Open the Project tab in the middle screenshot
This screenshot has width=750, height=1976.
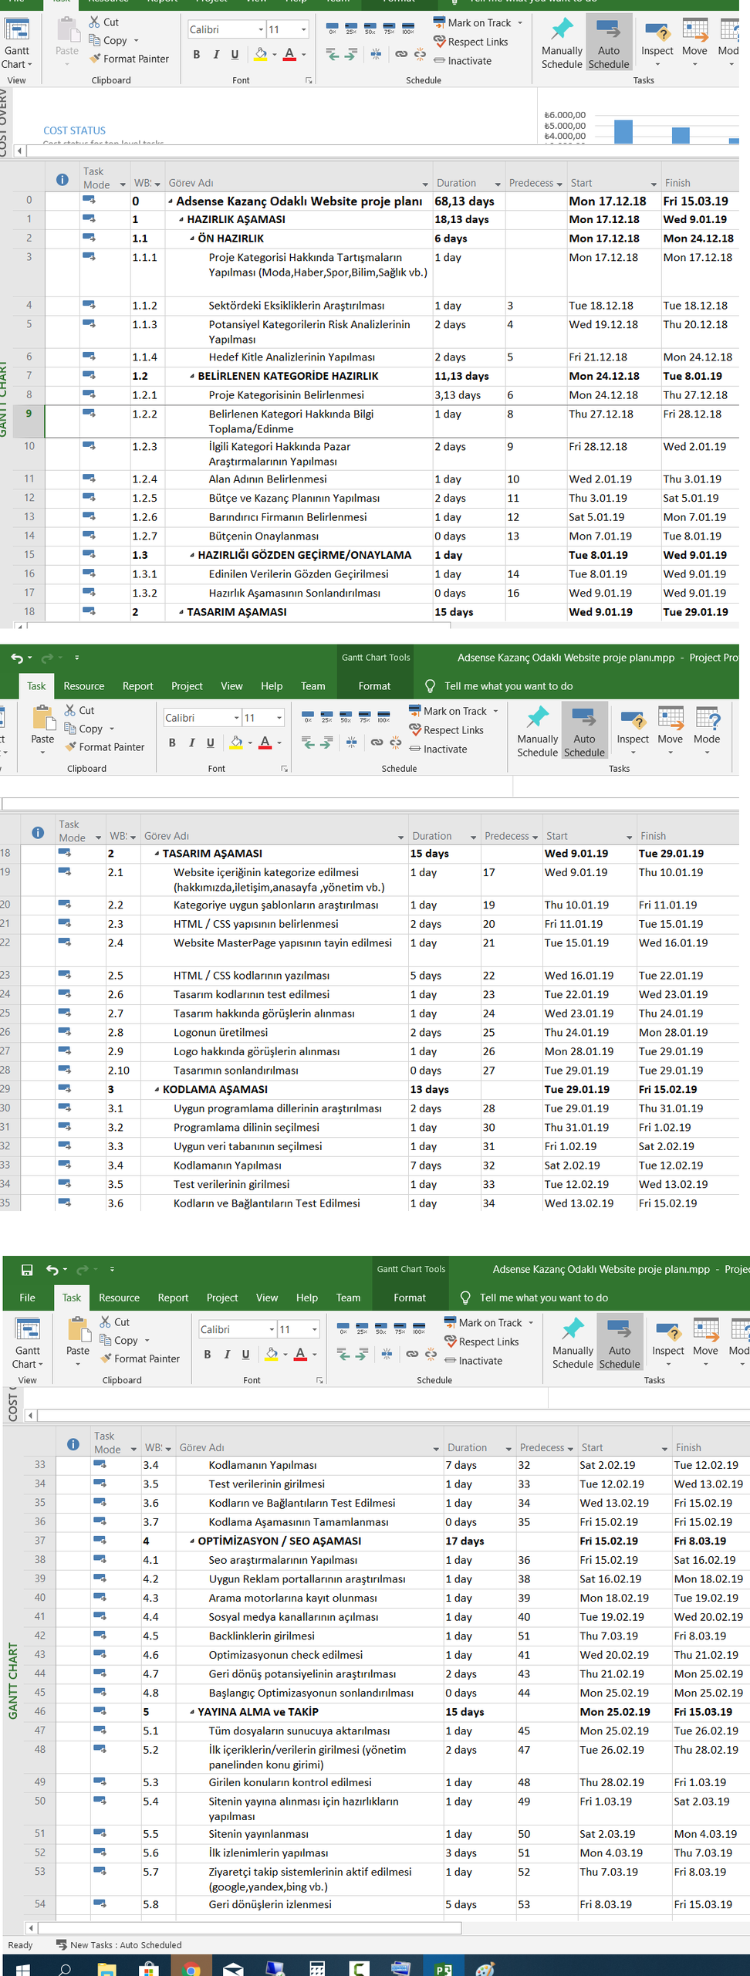pyautogui.click(x=187, y=686)
